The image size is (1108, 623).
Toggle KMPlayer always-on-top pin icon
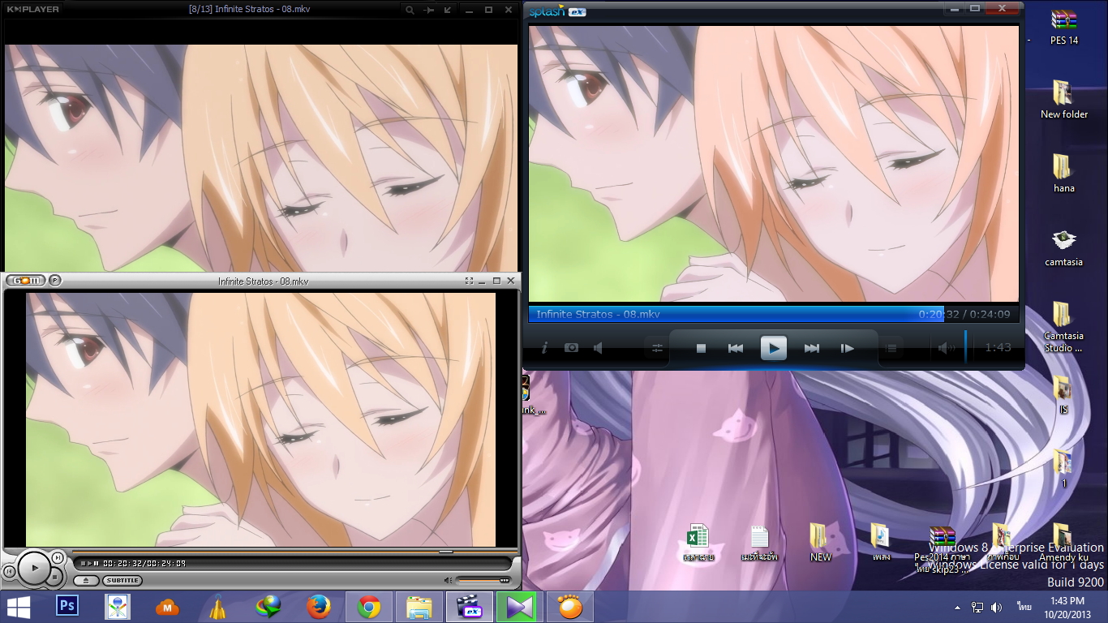[x=429, y=10]
